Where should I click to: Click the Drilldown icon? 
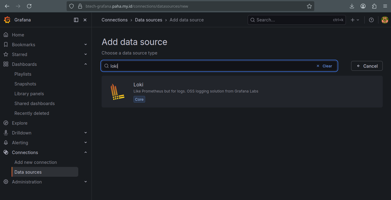tap(6, 133)
